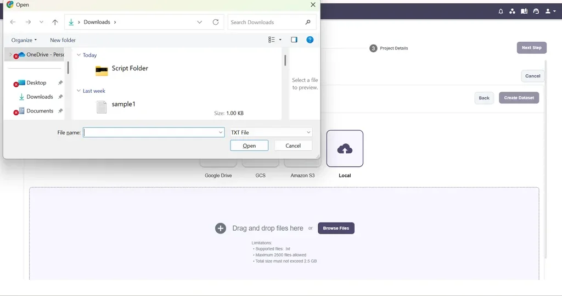Image resolution: width=562 pixels, height=296 pixels.
Task: Open the user account menu in header
Action: coord(550,12)
